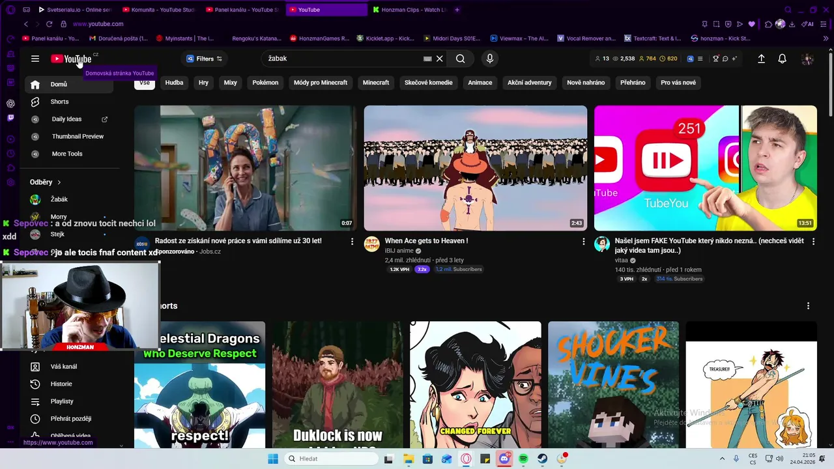834x469 pixels.
Task: Focus the search box containing žabak
Action: tap(344, 59)
